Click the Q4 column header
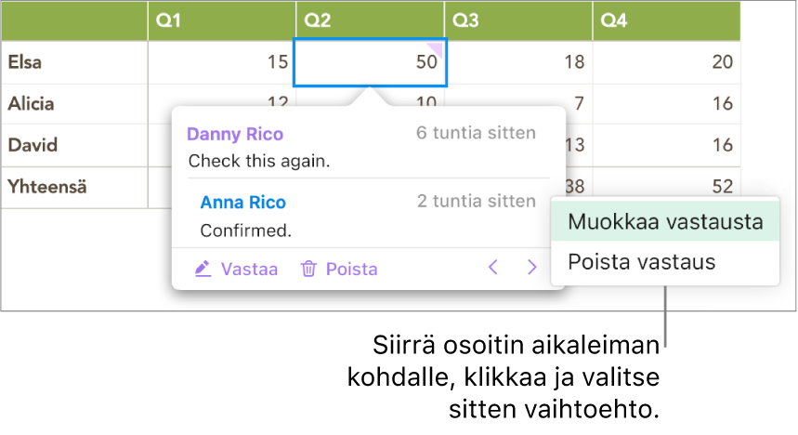The width and height of the screenshot is (798, 435). [x=666, y=20]
